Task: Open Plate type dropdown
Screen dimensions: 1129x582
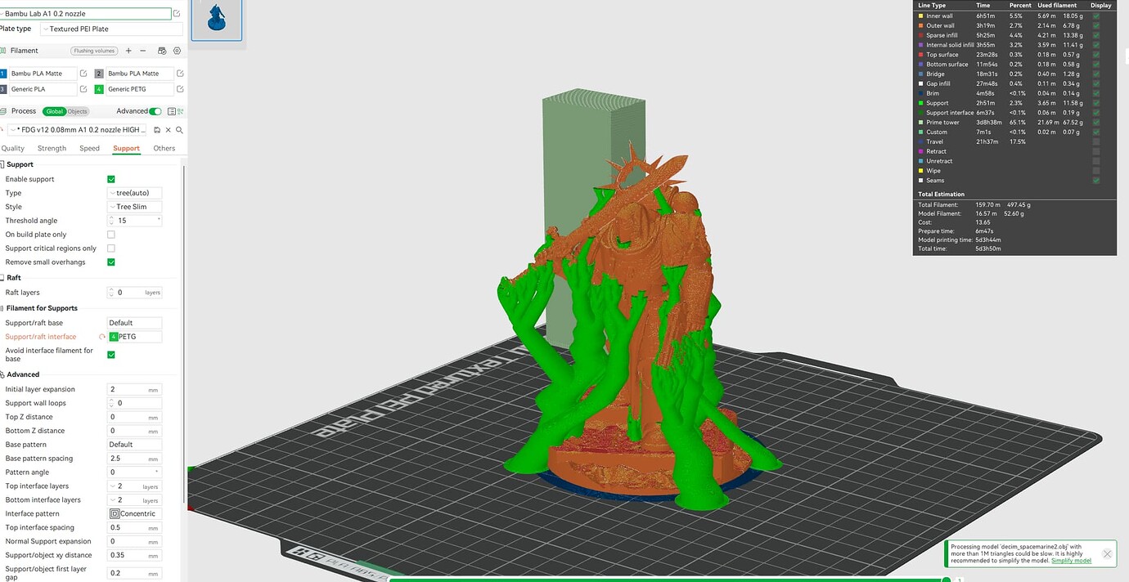Action: click(111, 29)
